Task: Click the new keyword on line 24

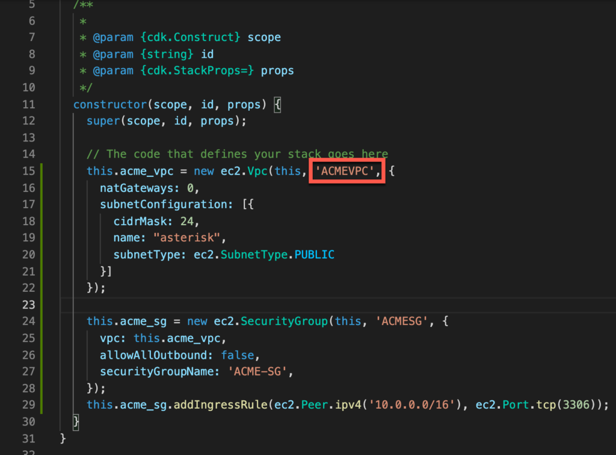Action: [x=197, y=321]
